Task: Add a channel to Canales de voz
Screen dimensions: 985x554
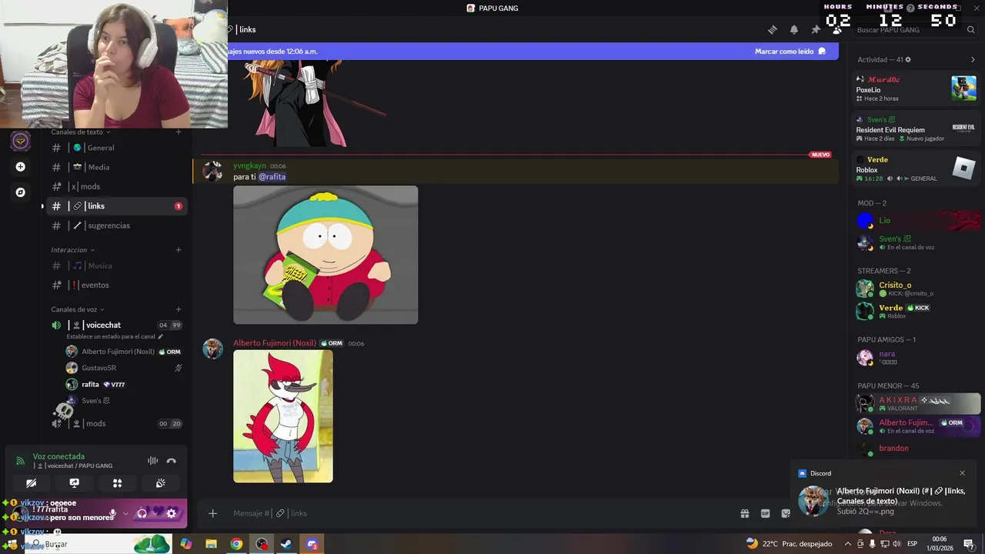Action: 179,309
